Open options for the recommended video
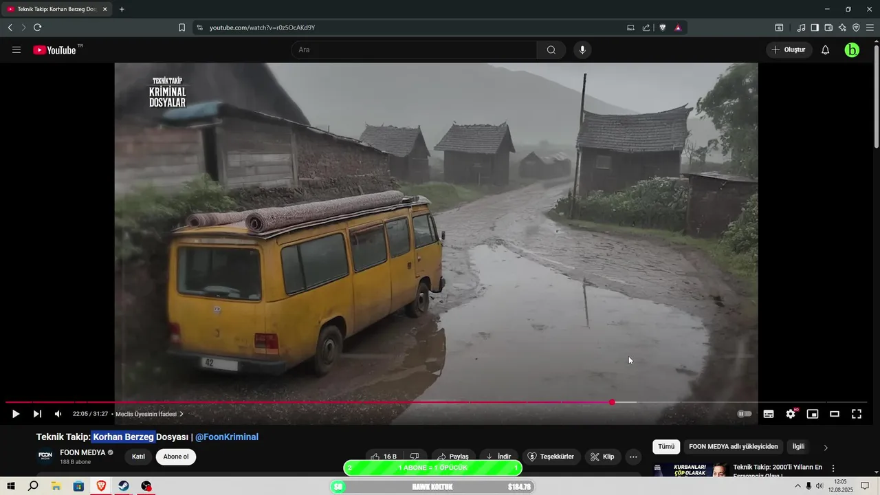This screenshot has height=495, width=880. [833, 468]
